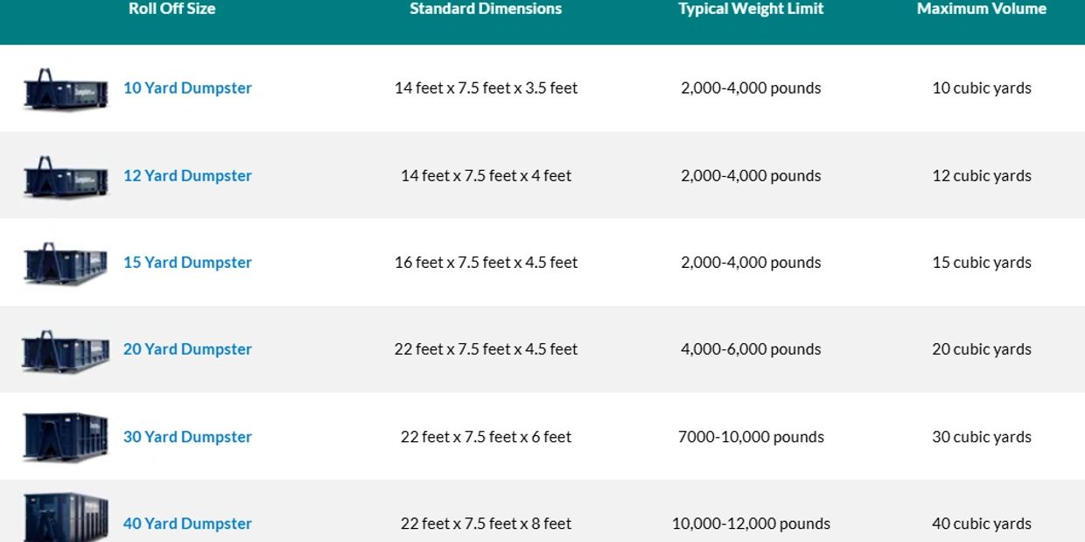The image size is (1085, 542).
Task: Click the 12 yard dumpster image
Action: point(66,177)
